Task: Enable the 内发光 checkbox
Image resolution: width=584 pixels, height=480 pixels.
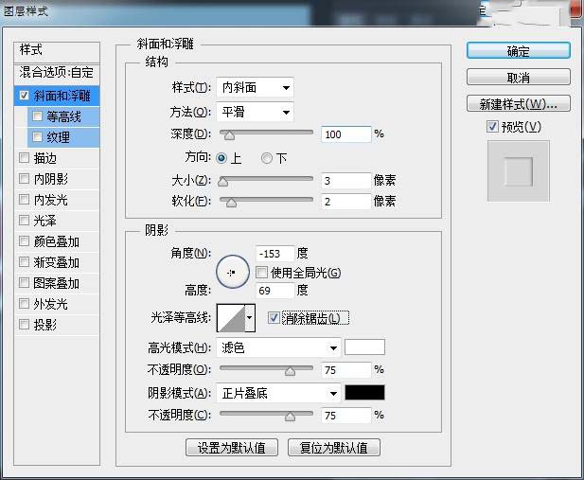Action: click(24, 200)
